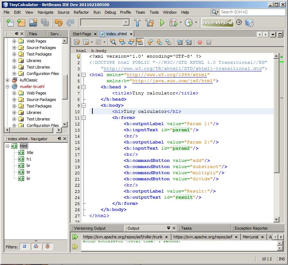Expand the kufiClassic project node
The image size is (288, 265).
pos(7,80)
